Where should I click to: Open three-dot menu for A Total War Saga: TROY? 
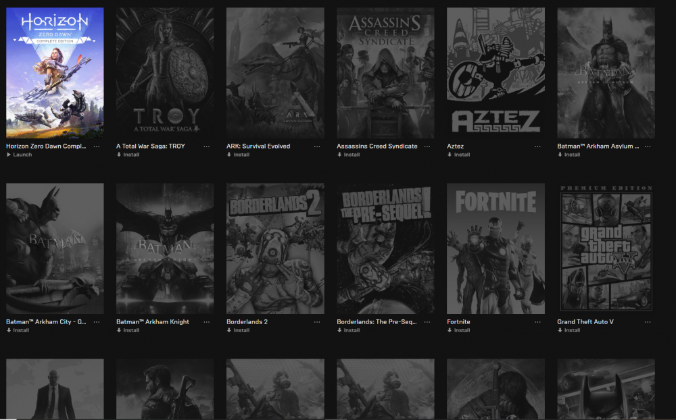point(206,147)
